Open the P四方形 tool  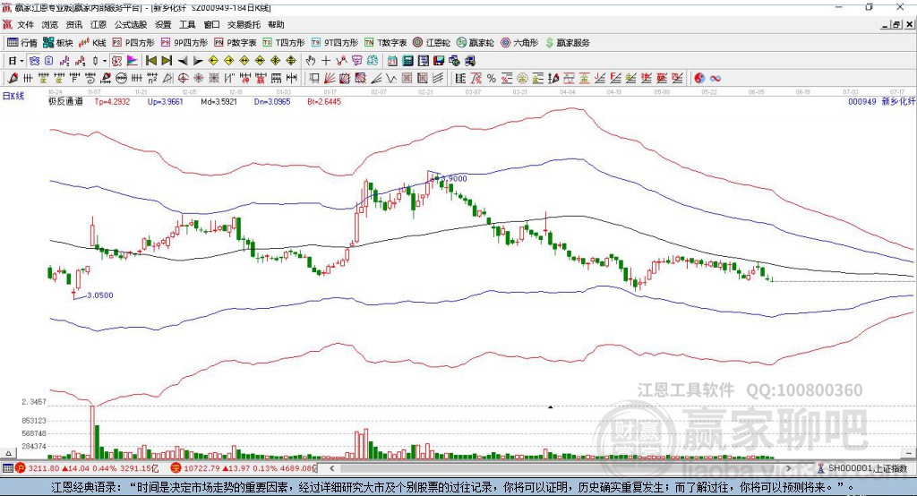[x=133, y=43]
